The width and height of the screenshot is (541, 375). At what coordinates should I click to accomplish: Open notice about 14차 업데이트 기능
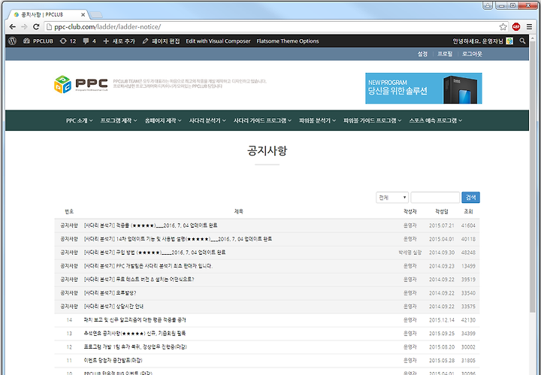178,239
